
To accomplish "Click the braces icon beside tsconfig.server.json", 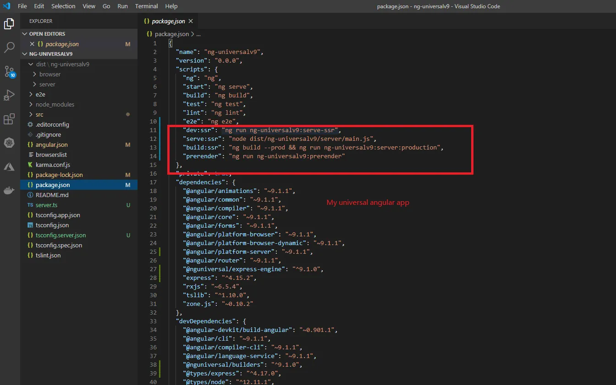I will point(30,235).
